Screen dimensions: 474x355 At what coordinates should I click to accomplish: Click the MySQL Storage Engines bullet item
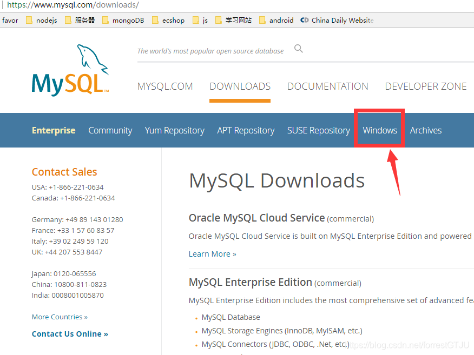click(282, 331)
